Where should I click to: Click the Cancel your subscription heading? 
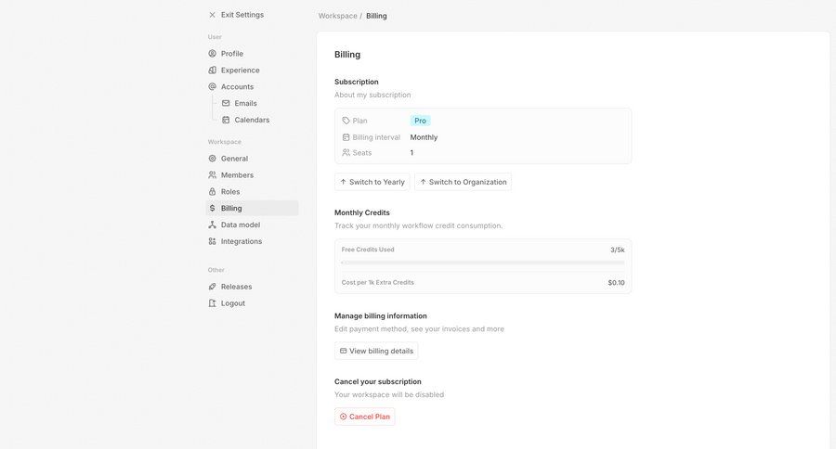click(378, 382)
